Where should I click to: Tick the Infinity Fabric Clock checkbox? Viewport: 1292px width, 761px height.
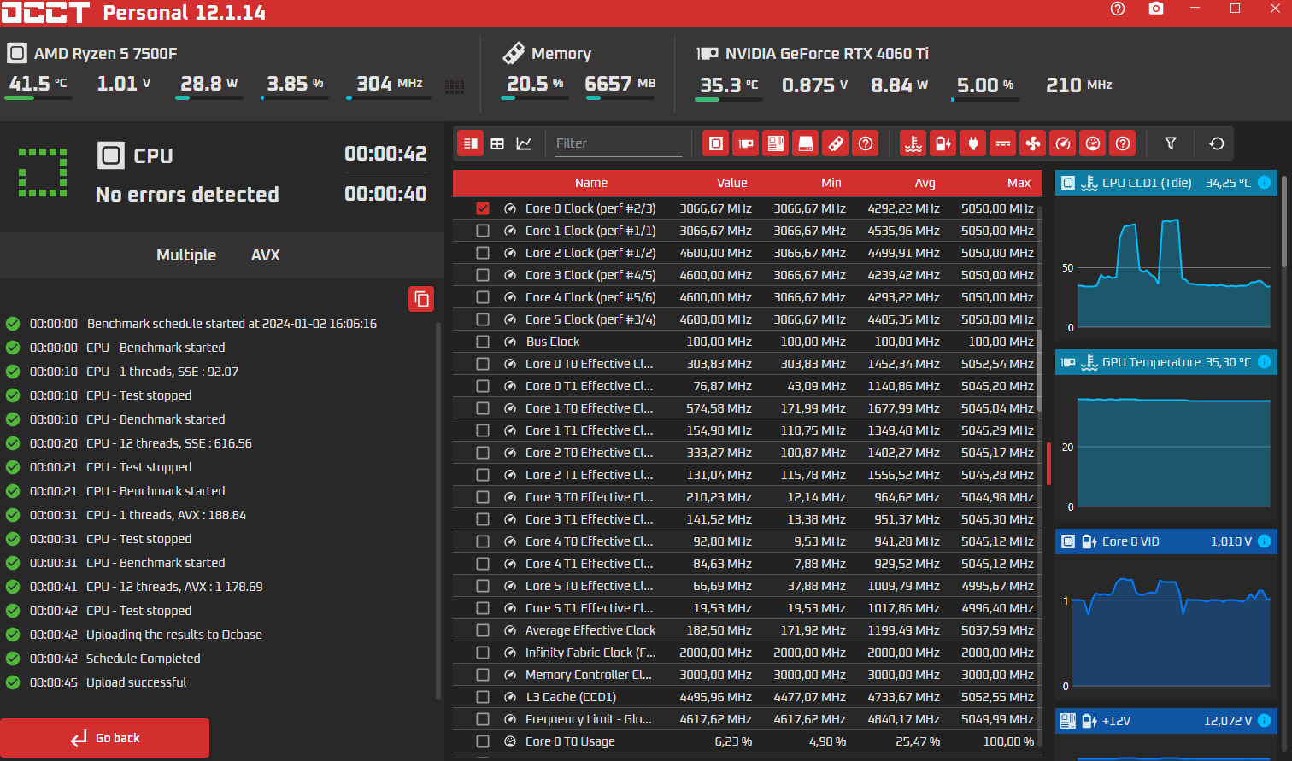click(483, 653)
